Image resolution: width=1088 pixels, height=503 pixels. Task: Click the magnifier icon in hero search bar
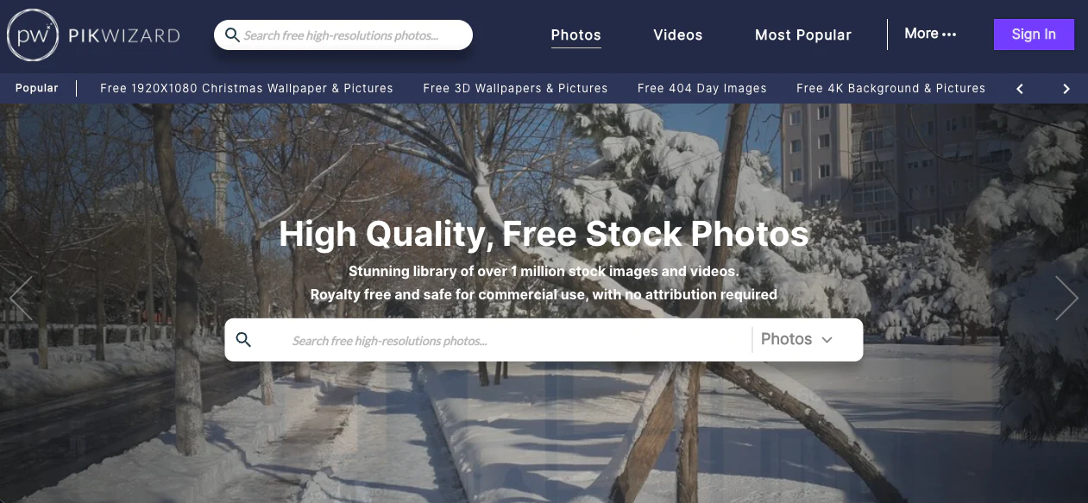(243, 340)
